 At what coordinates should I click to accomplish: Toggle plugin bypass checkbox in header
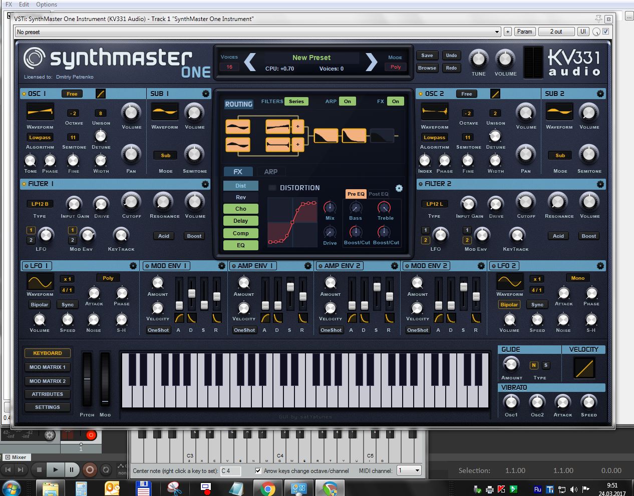click(605, 32)
